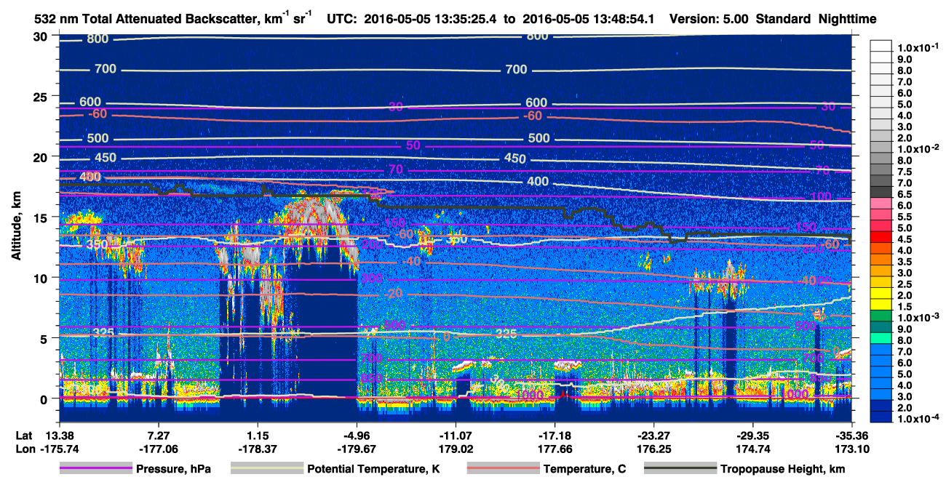Screen dimensions: 946x485
Task: Click the Lon row label
Action: coord(25,449)
